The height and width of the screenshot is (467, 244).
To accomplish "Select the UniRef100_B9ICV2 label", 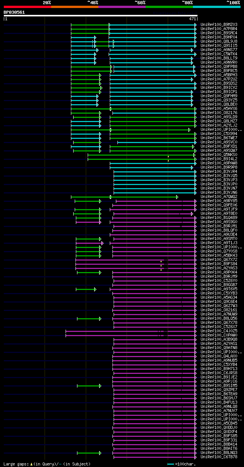I will tap(219, 88).
